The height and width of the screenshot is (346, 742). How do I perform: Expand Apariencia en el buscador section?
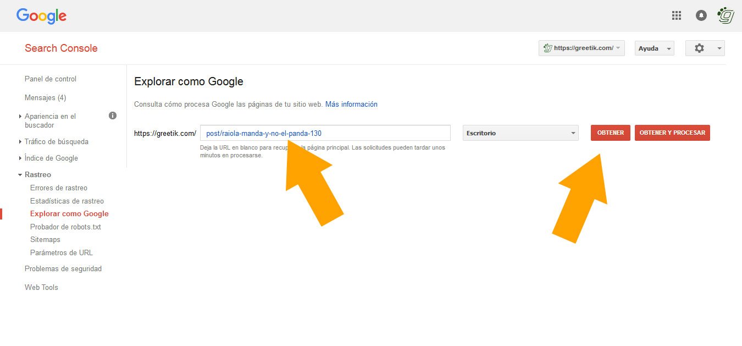coord(50,120)
